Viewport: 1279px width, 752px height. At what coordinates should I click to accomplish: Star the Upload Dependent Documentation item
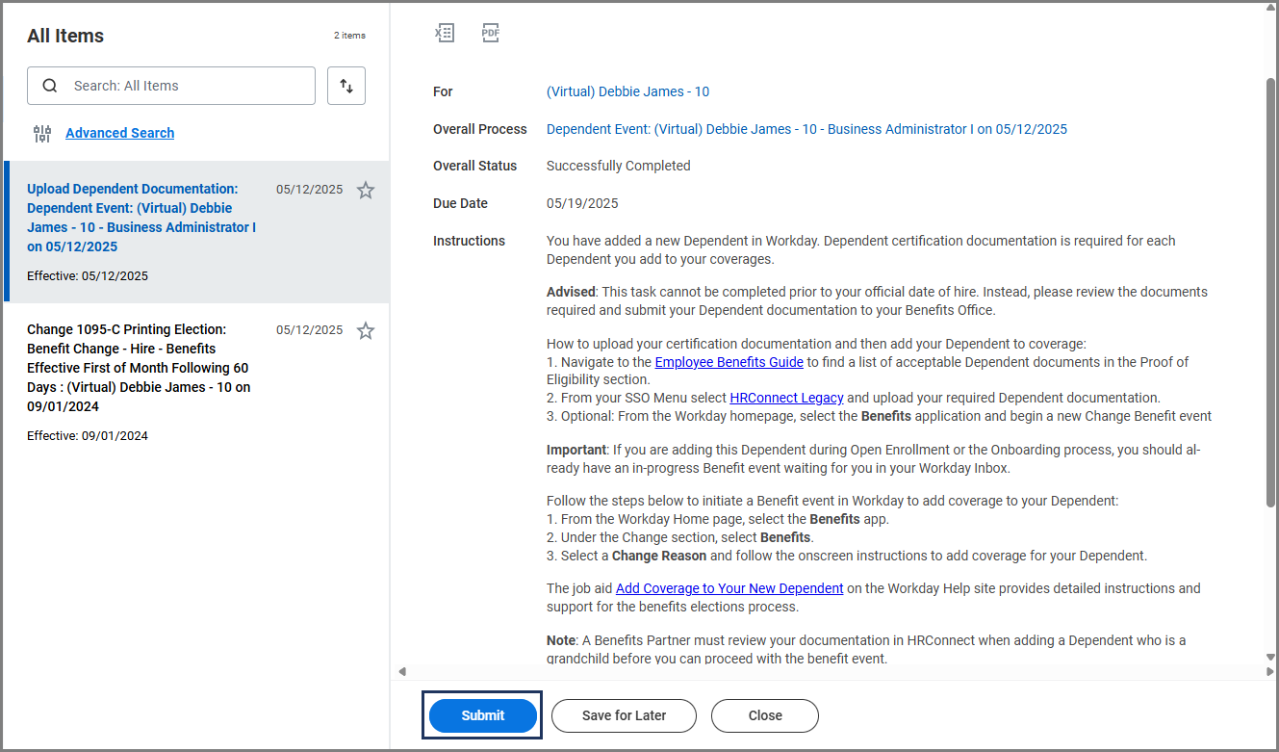click(x=366, y=191)
